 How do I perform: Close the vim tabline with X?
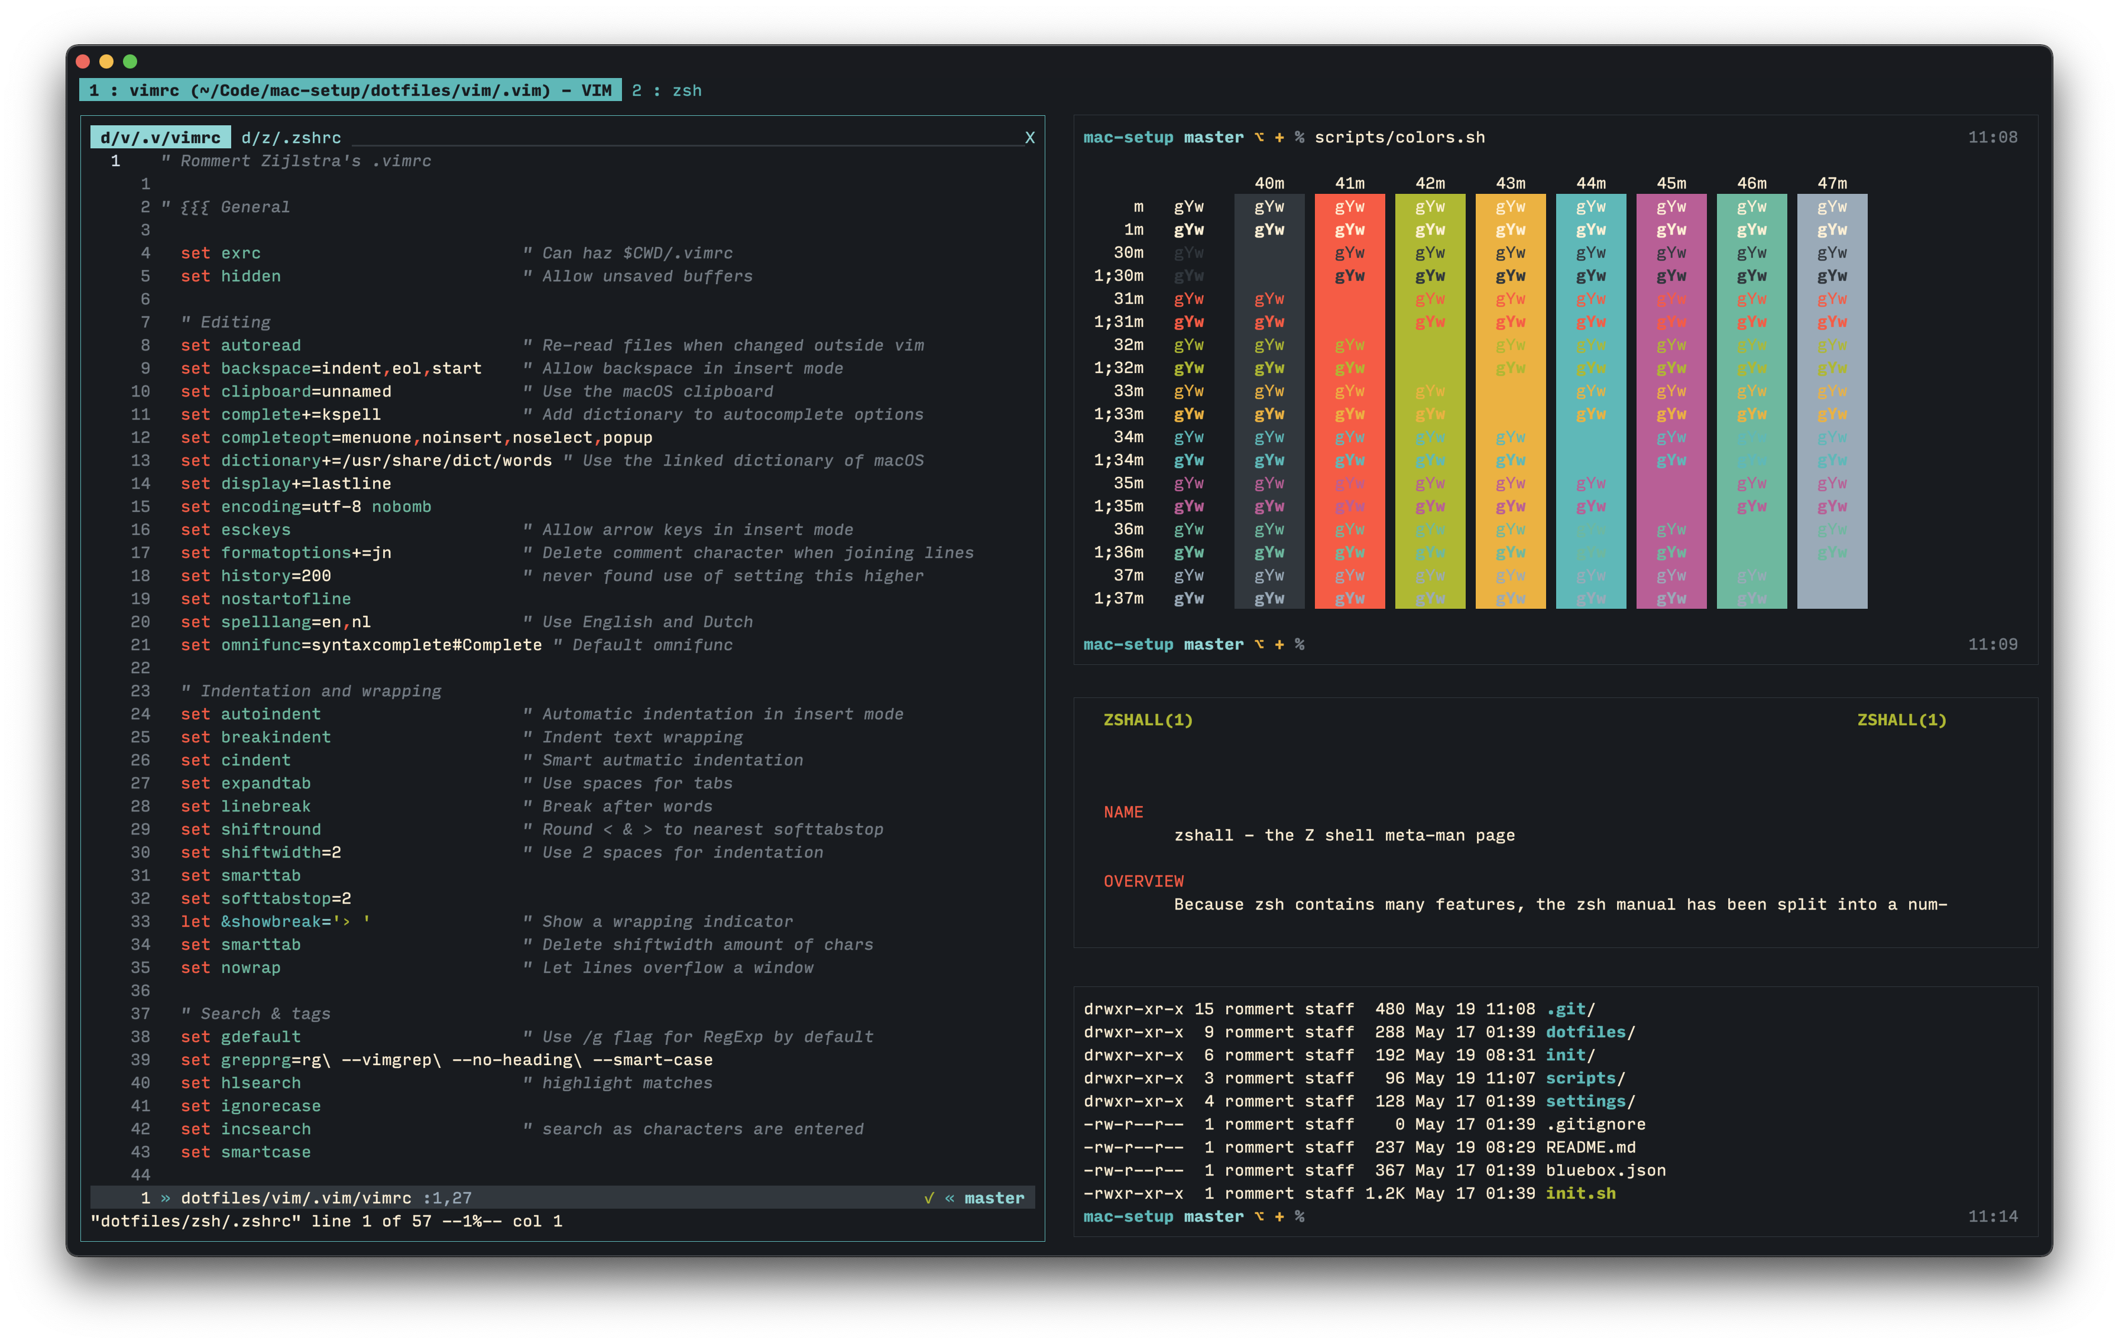click(1029, 138)
